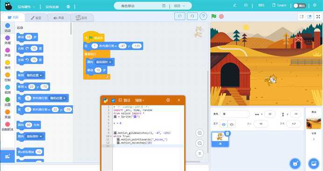Click the green flag hat block in workspace
The width and height of the screenshot is (323, 171).
94,37
